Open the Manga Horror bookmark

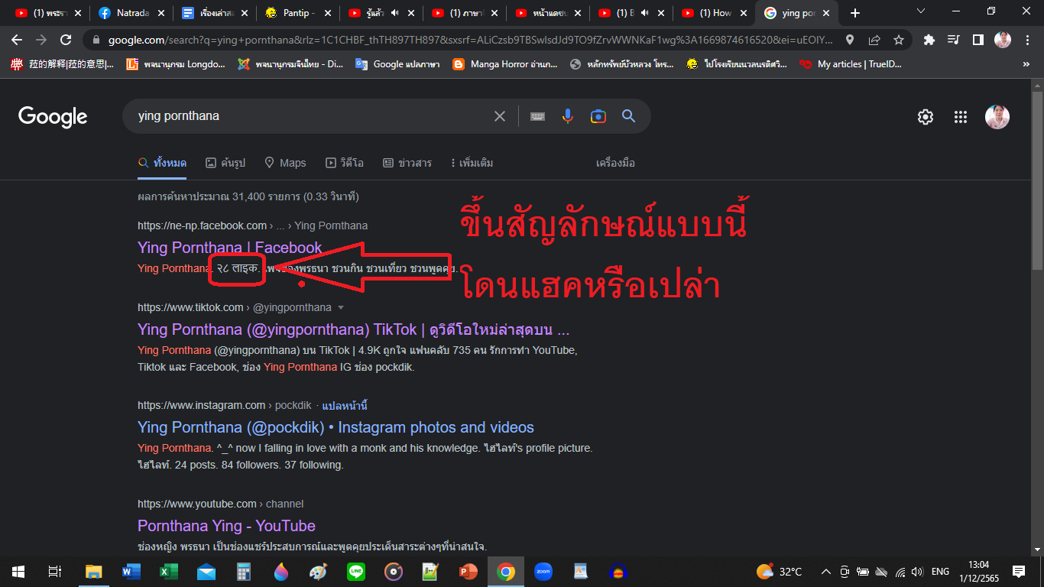(x=505, y=65)
